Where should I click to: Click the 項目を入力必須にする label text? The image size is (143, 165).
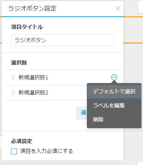(x=47, y=151)
